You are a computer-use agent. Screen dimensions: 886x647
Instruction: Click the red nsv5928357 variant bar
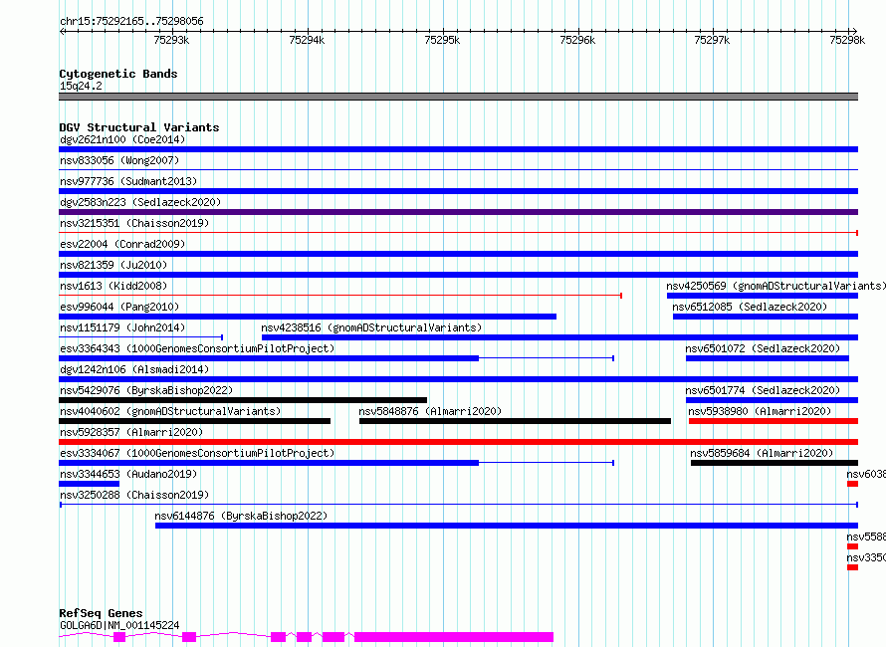point(458,442)
